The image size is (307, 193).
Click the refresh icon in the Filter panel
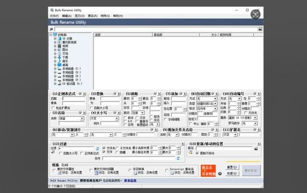click(x=97, y=148)
